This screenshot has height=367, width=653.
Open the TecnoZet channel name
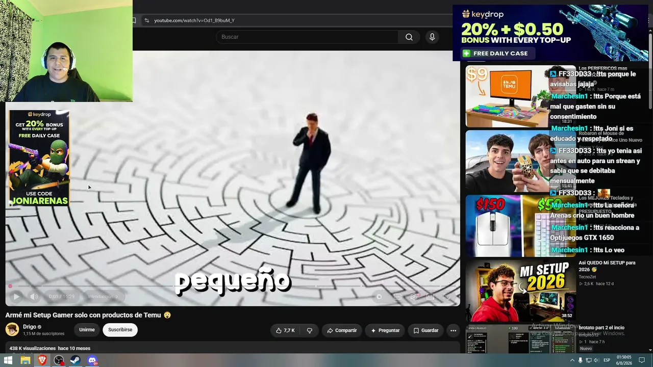click(x=589, y=277)
